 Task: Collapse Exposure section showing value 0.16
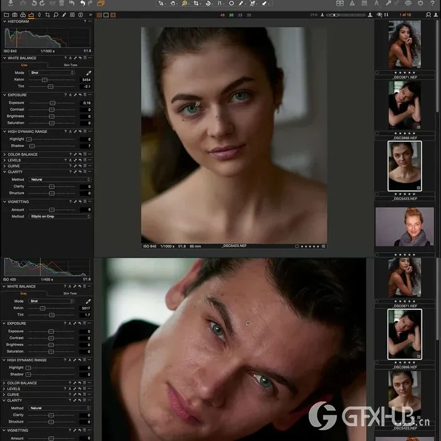tap(4, 95)
